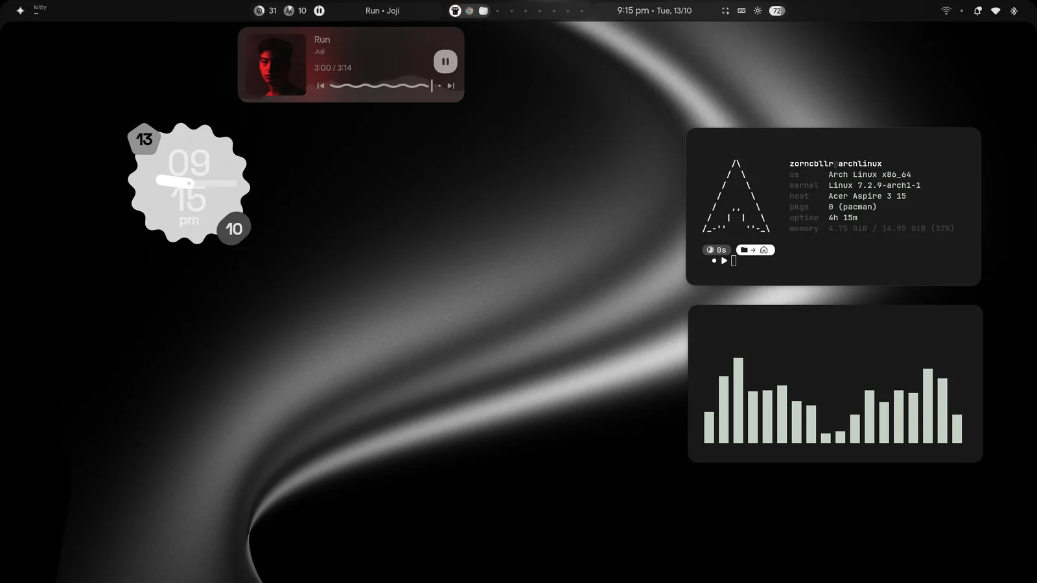
Task: Switch to the first workspace with the kitty icon
Action: [x=455, y=10]
